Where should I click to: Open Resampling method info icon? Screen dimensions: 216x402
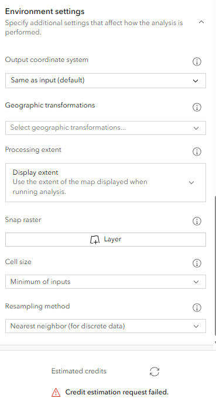(197, 308)
